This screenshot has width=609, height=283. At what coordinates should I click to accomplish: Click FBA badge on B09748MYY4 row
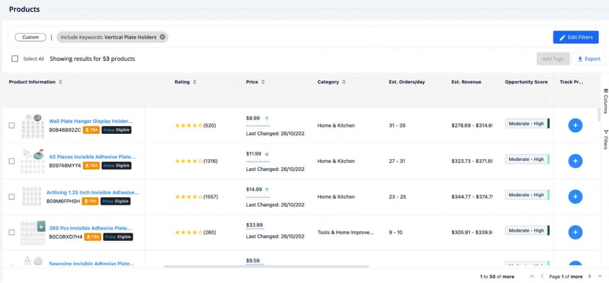pos(91,165)
